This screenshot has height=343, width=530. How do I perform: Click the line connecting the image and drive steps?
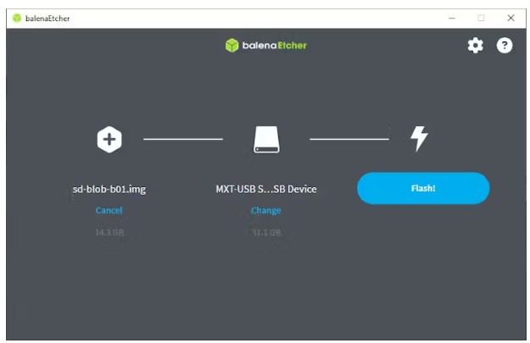(183, 138)
